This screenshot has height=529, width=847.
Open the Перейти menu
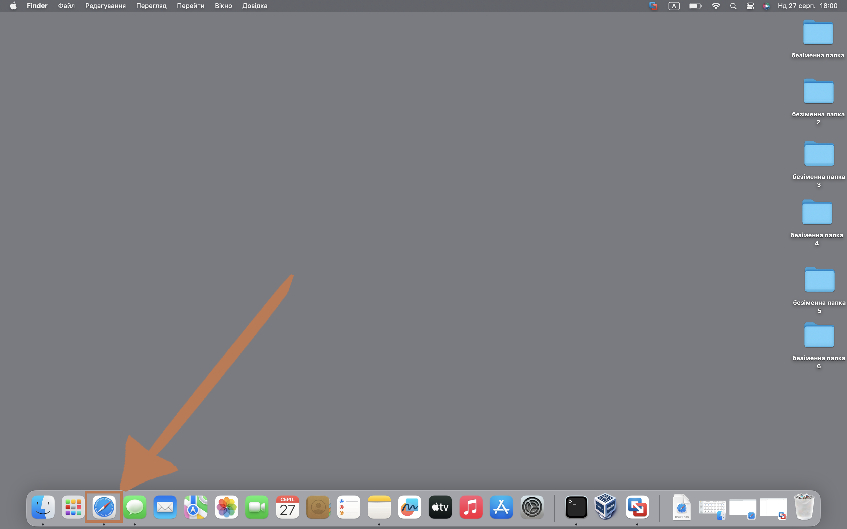tap(190, 6)
